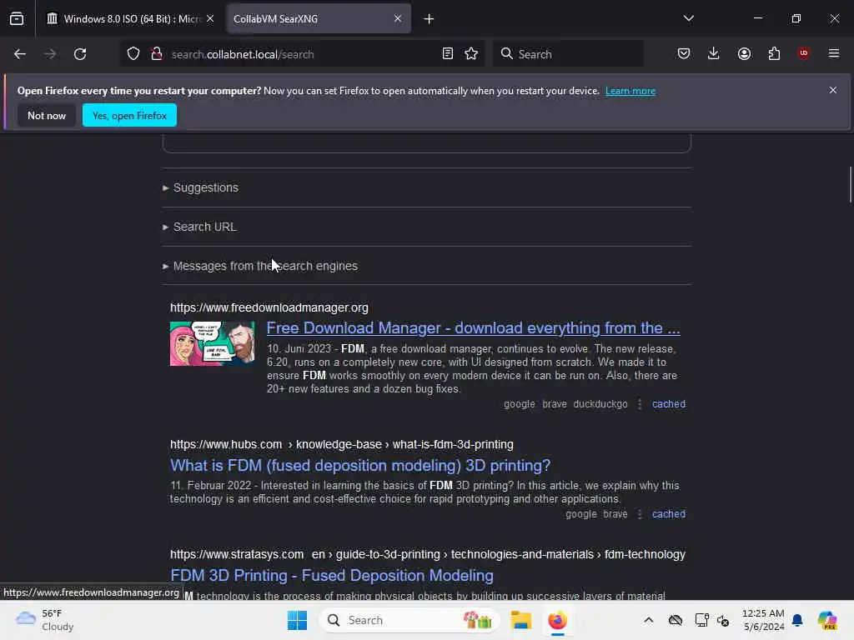Open the Copilot preview icon
The height and width of the screenshot is (640, 854).
click(827, 620)
